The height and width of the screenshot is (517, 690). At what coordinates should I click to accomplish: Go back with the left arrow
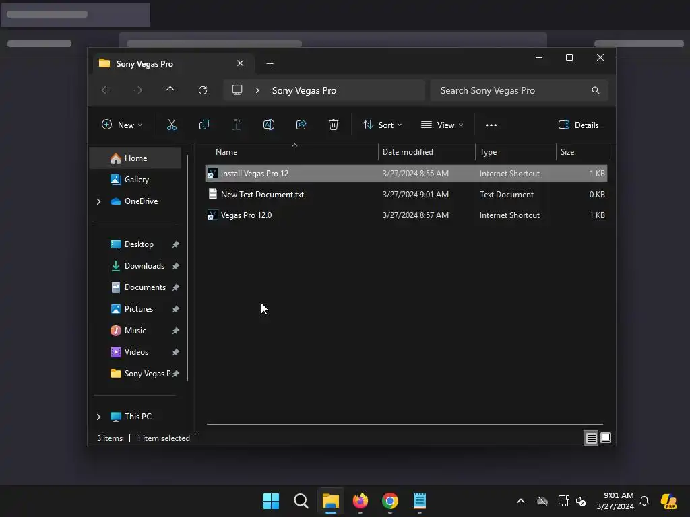pos(106,90)
